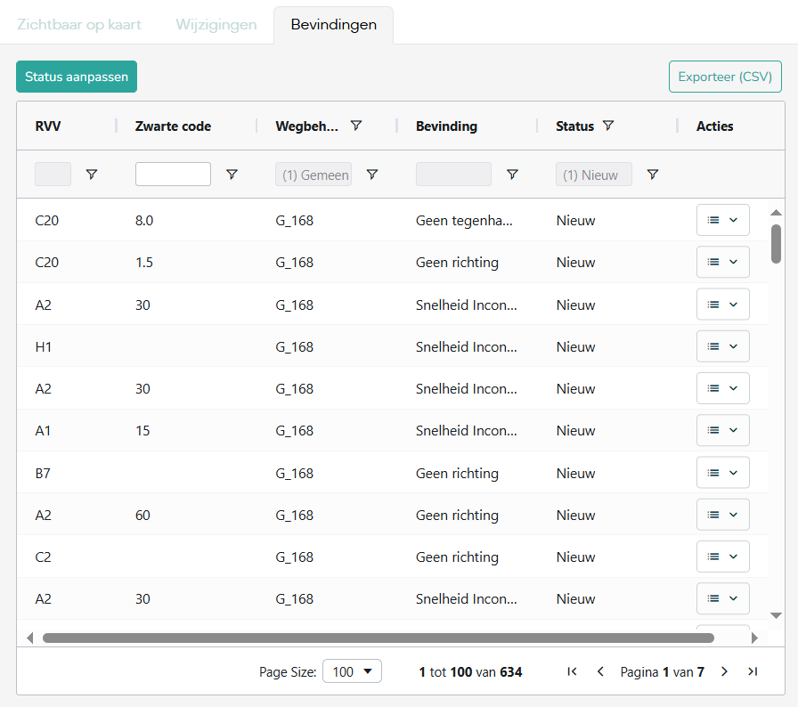Open actions menu for C2 row
798x707 pixels.
[x=722, y=557]
